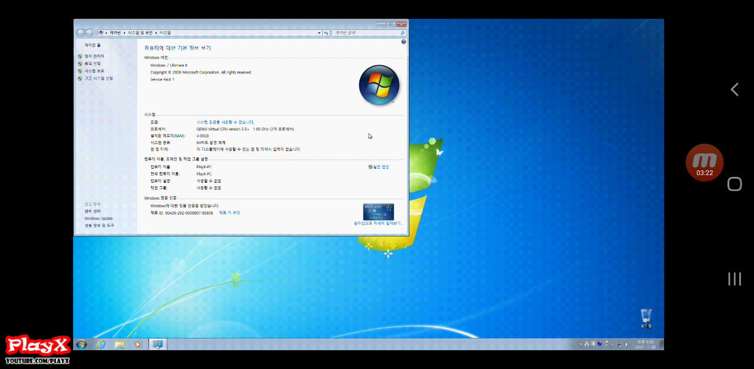Open 온라인으로 자세히 알아보기 link

pos(378,223)
